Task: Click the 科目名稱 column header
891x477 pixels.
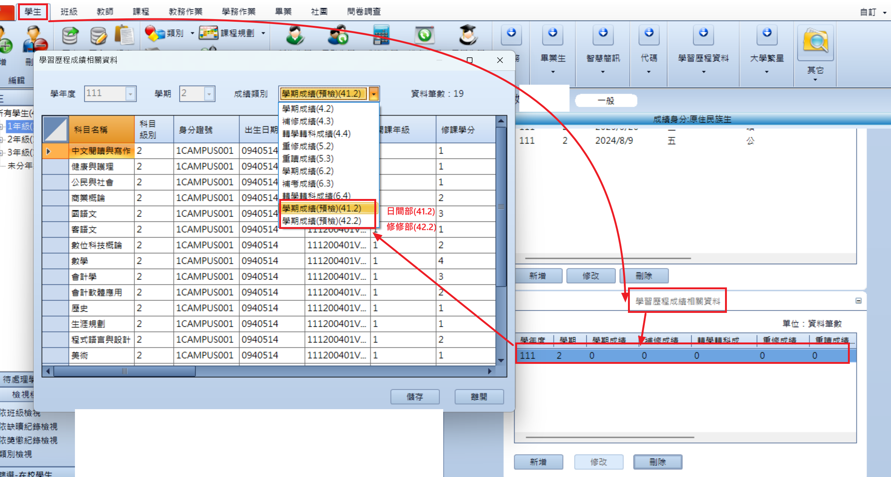Action: tap(102, 130)
